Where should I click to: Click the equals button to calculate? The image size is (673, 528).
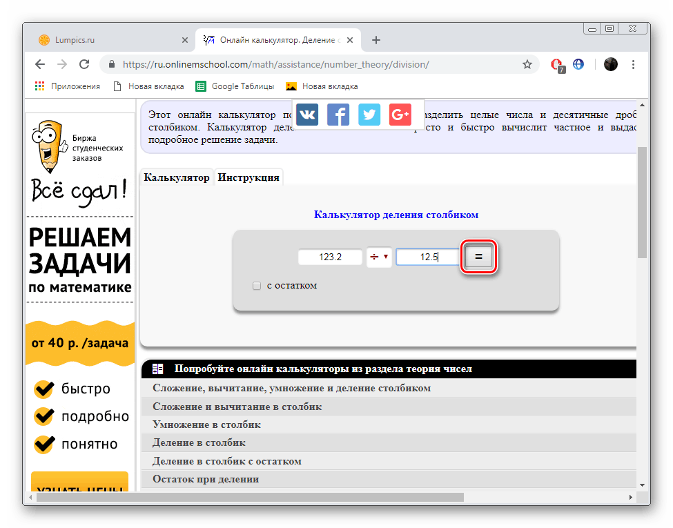pyautogui.click(x=478, y=257)
